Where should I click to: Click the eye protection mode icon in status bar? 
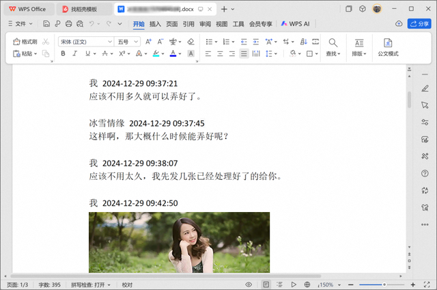coord(249,285)
